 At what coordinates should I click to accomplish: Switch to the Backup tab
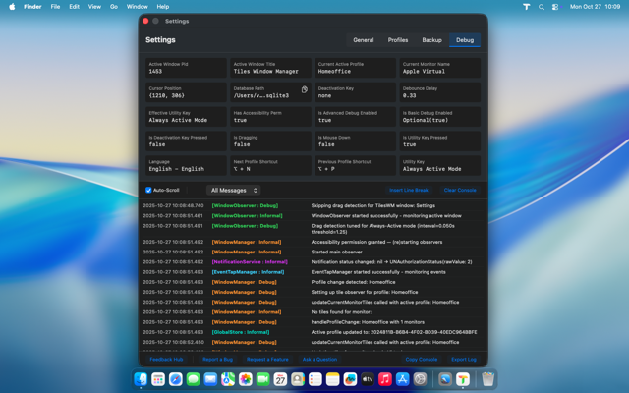[431, 40]
